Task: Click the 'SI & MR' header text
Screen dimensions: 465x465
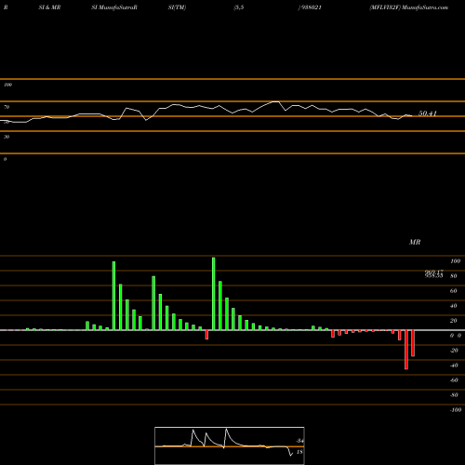Action: [49, 7]
